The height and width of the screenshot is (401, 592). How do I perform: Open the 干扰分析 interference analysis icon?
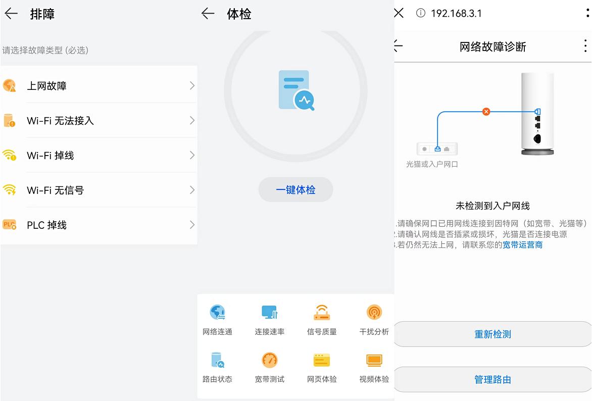(374, 312)
